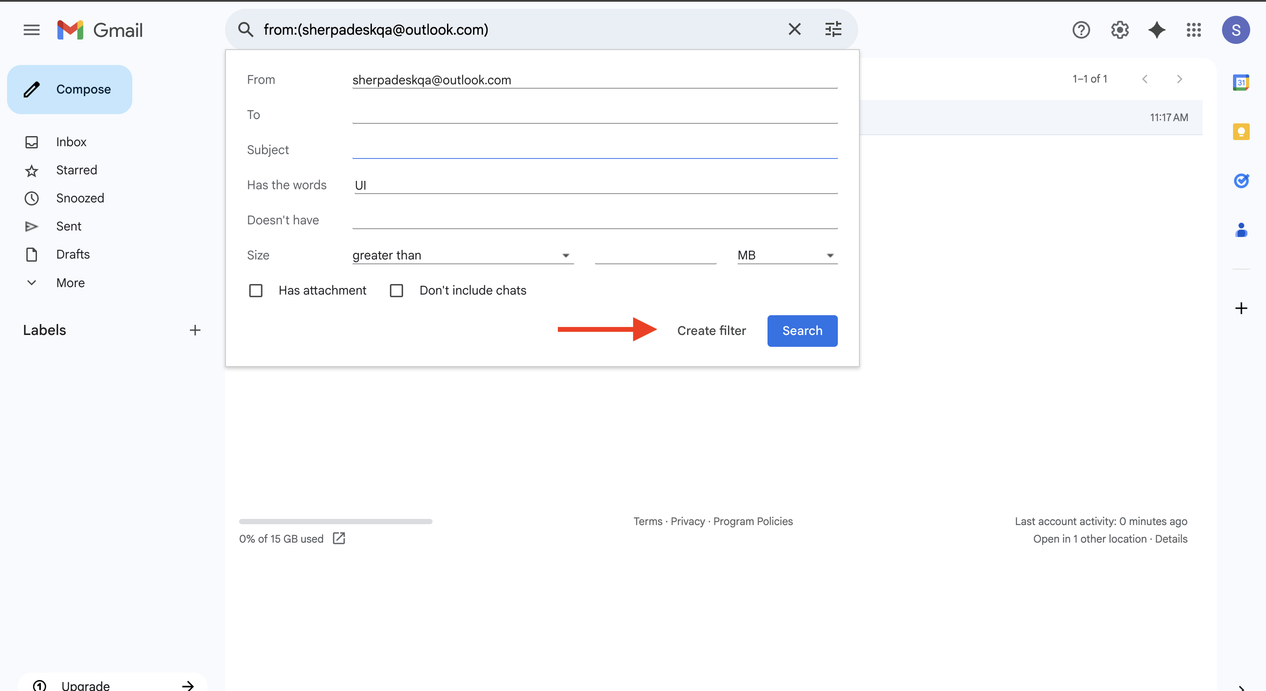Toggle the main menu hamburger
The width and height of the screenshot is (1266, 691).
point(32,30)
